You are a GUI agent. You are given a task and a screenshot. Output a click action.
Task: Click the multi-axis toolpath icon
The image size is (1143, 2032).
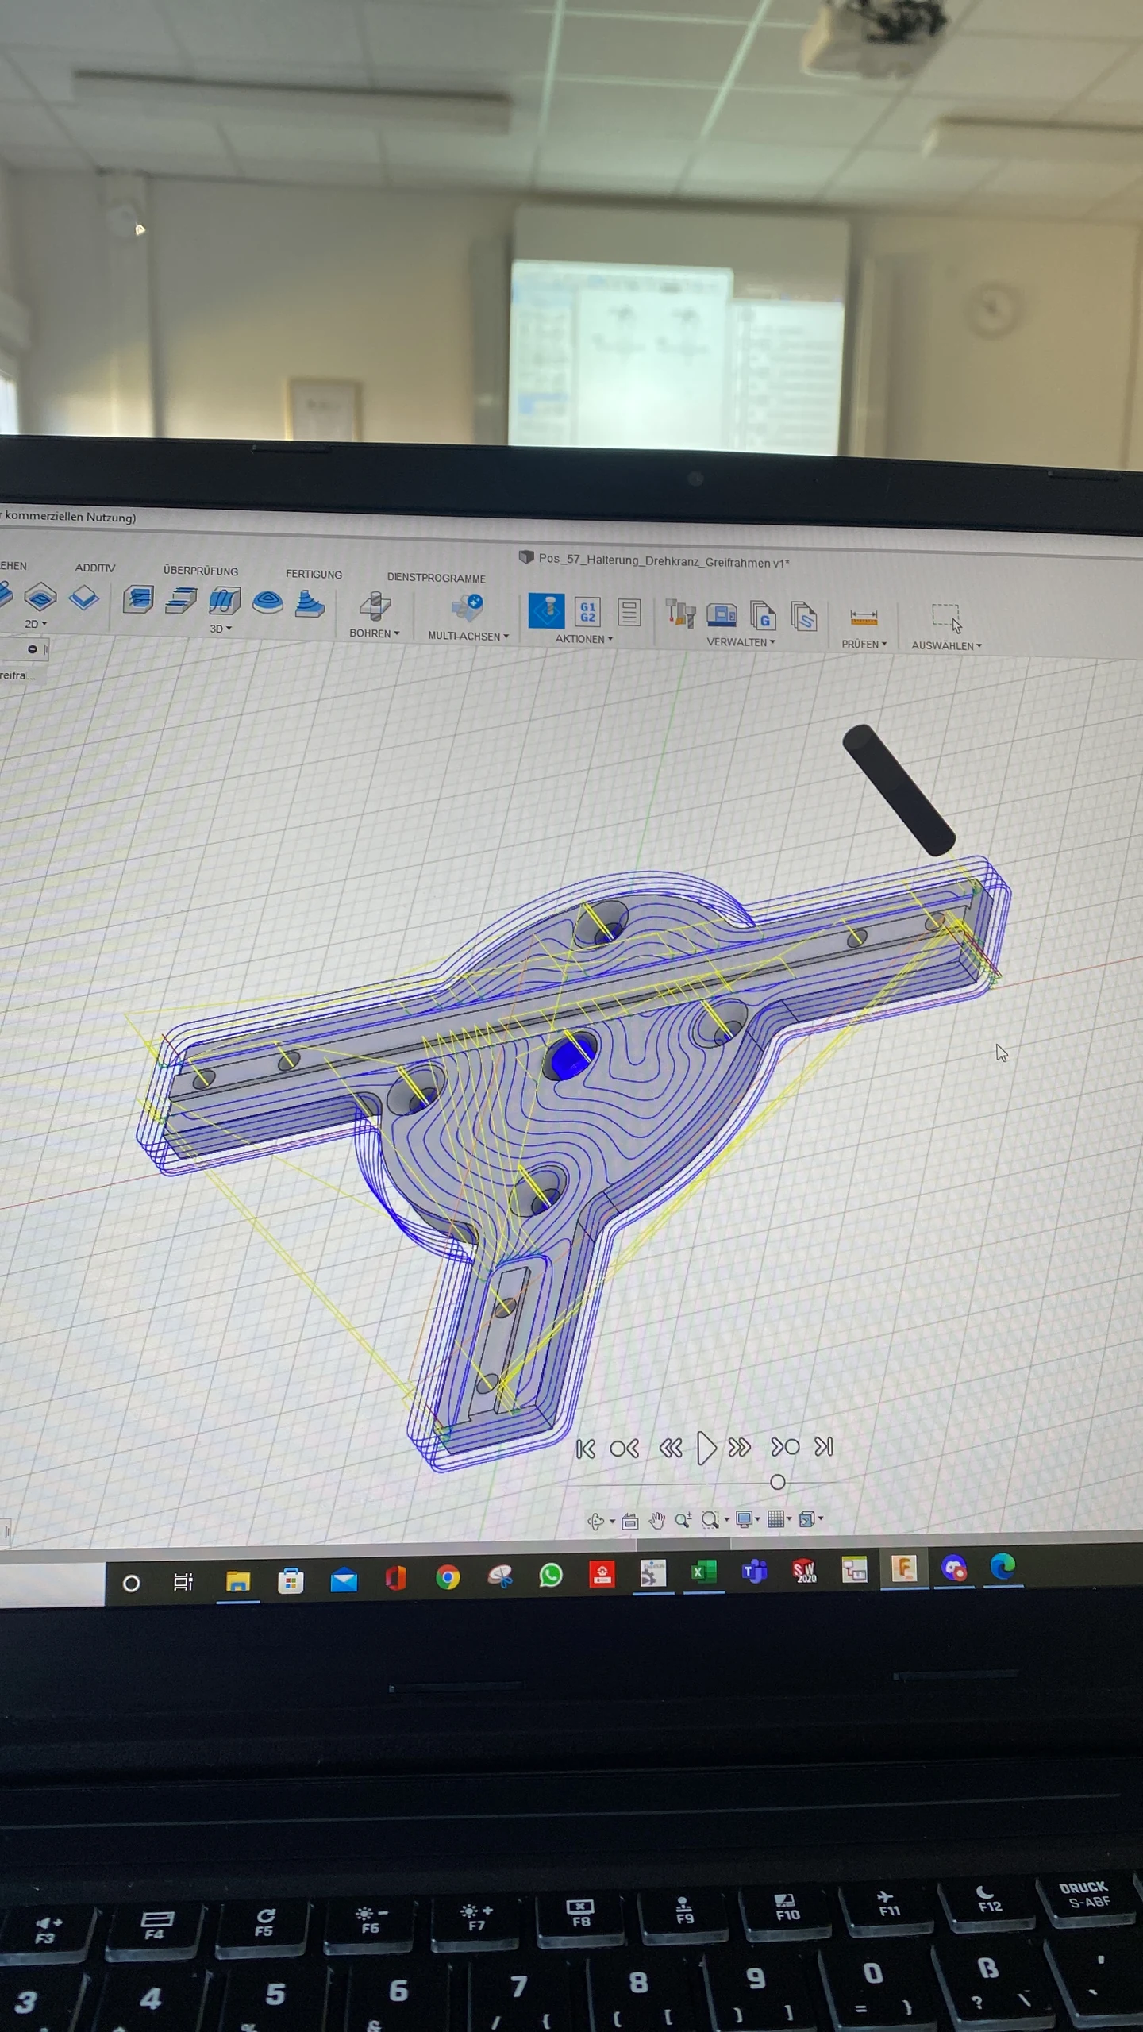point(468,609)
